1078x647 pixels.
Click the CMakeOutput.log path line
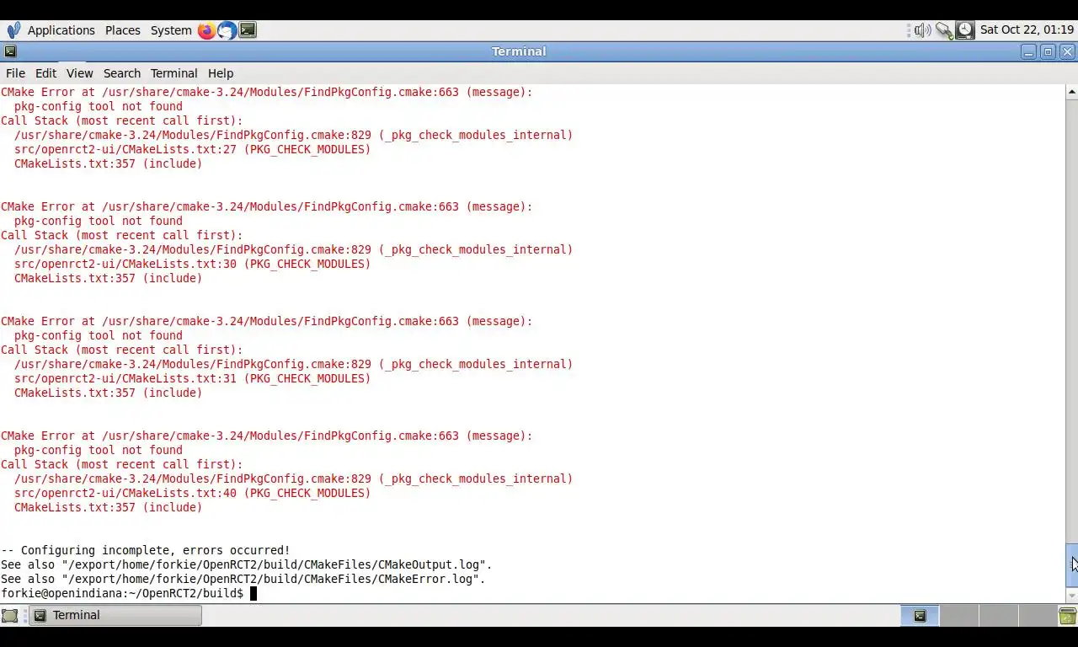tap(247, 564)
